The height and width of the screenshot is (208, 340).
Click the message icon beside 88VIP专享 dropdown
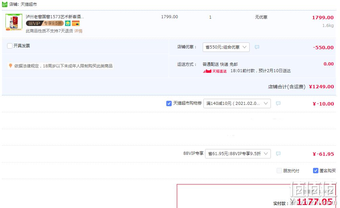pos(278,154)
